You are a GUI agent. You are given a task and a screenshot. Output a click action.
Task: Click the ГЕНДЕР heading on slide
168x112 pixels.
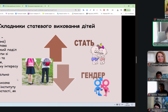coord(93,75)
